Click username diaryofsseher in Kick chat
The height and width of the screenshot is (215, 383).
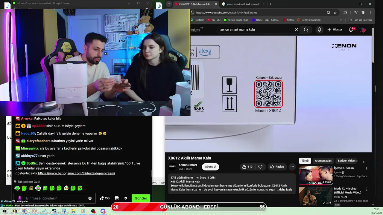[38, 141]
